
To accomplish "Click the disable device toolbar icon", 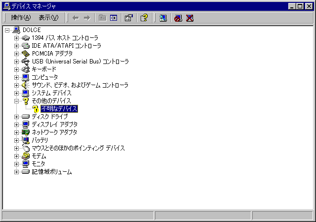I will [x=178, y=18].
